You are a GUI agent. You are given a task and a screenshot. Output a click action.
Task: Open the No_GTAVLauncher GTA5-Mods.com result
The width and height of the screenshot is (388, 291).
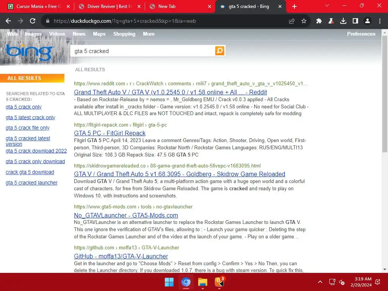coord(126,215)
